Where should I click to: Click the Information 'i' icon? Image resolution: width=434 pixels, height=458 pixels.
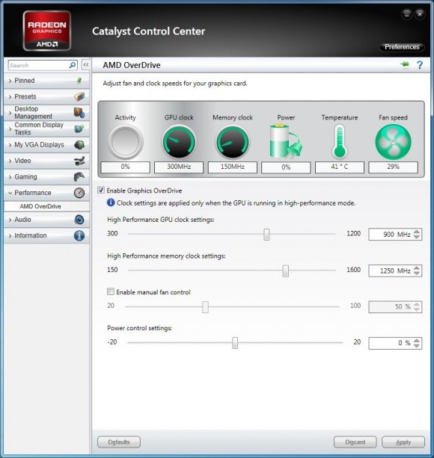79,235
